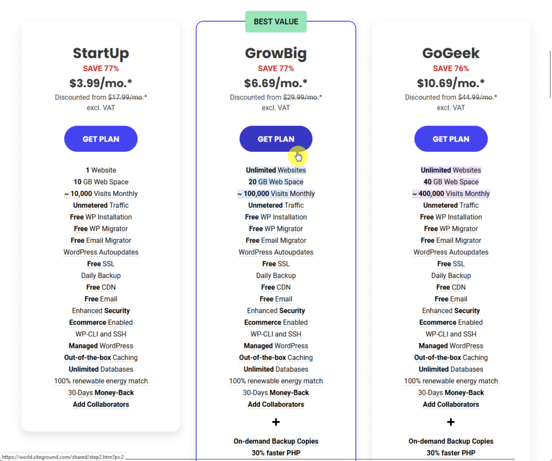Click StartUp's Daily Backup feature
Screen dimensions: 552x461
(101, 276)
